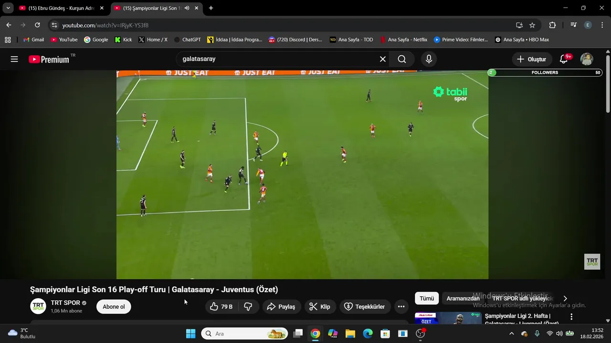Bookmark this page with the star

[x=532, y=25]
